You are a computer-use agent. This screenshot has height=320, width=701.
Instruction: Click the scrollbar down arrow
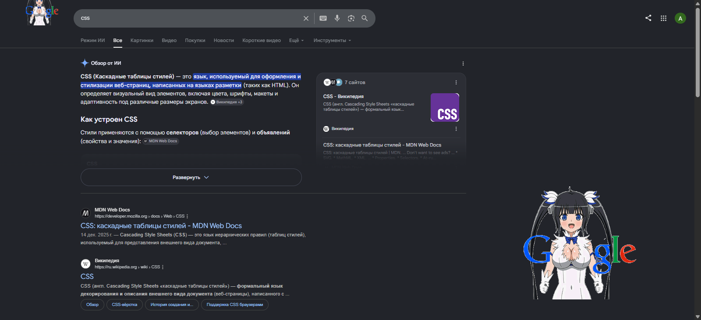click(x=697, y=317)
